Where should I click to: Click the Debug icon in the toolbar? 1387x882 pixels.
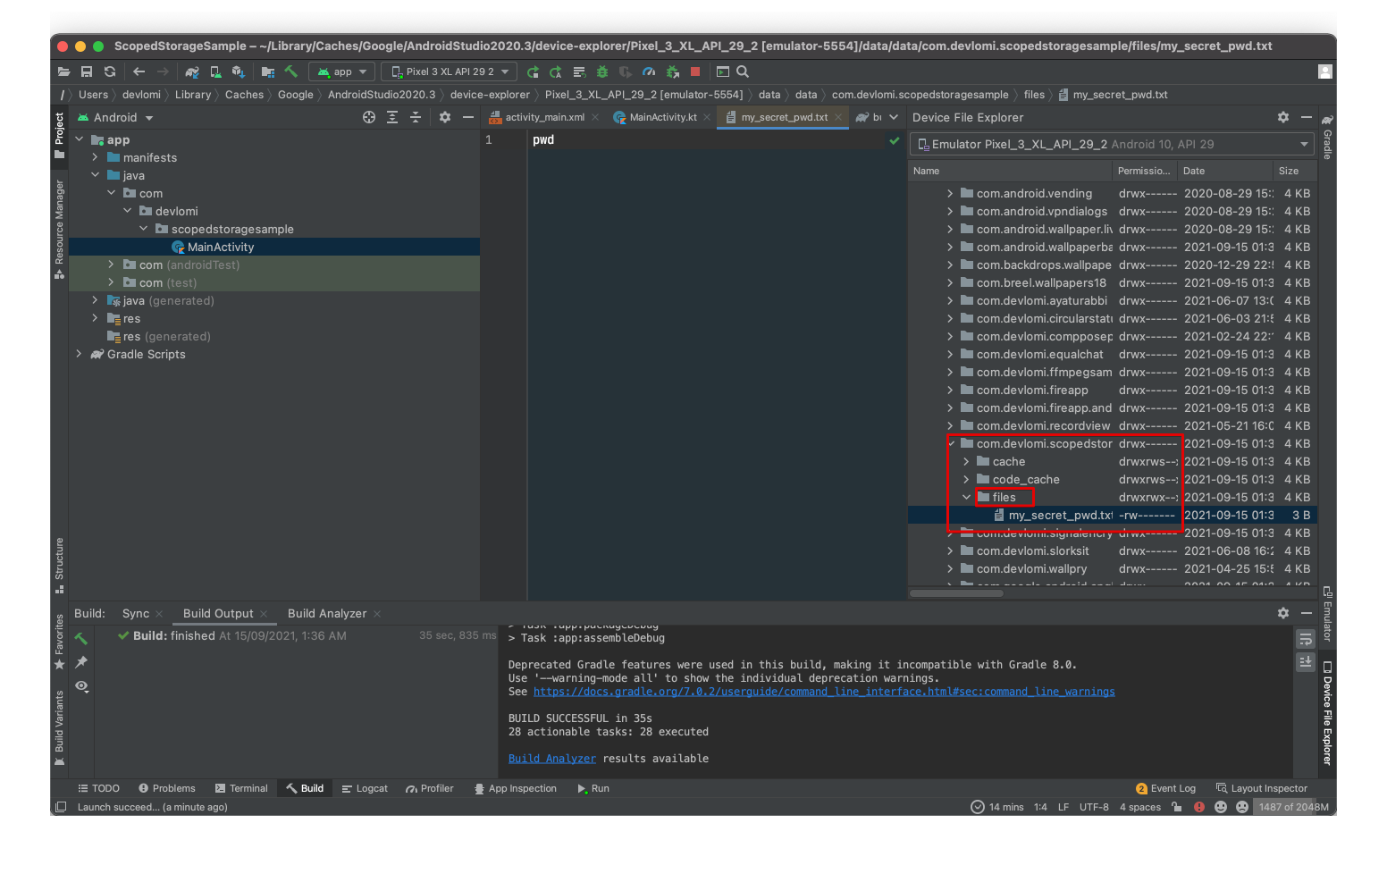602,71
